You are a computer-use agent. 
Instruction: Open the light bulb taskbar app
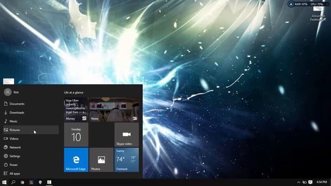click(40, 182)
